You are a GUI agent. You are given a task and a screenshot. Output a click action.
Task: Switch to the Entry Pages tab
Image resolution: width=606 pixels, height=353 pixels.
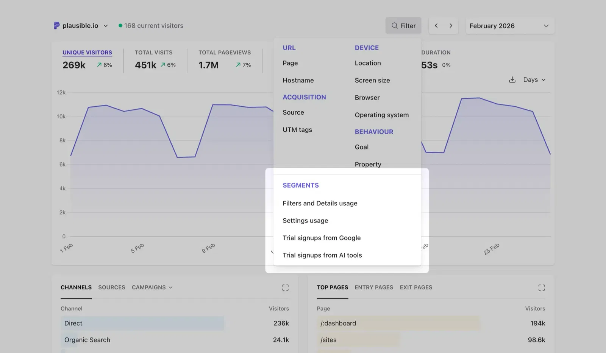pyautogui.click(x=373, y=288)
